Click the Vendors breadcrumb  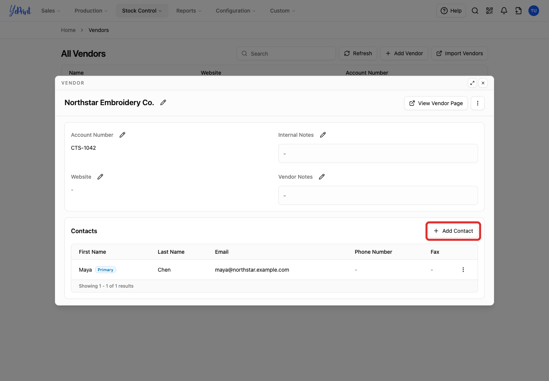tap(99, 30)
